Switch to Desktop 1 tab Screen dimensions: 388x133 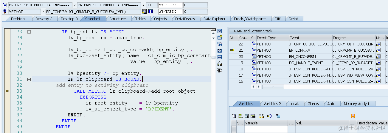pos(19,19)
